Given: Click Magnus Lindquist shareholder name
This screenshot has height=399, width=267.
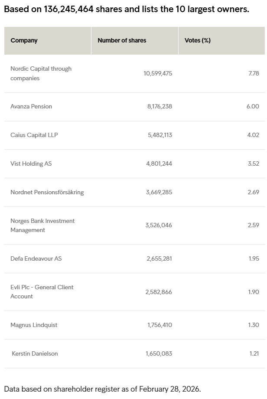Looking at the screenshot, I should (x=34, y=325).
